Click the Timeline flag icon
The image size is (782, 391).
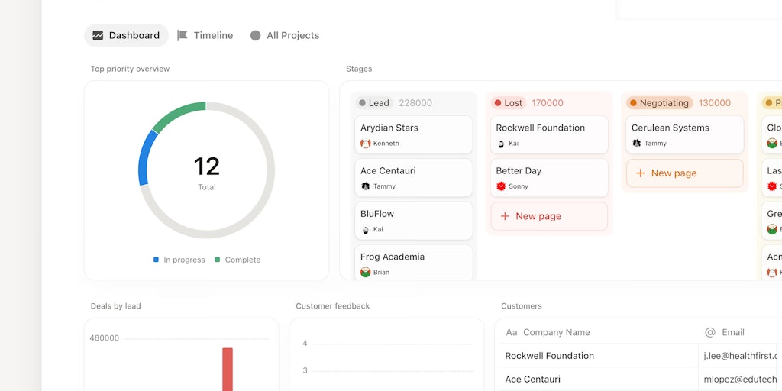click(183, 35)
